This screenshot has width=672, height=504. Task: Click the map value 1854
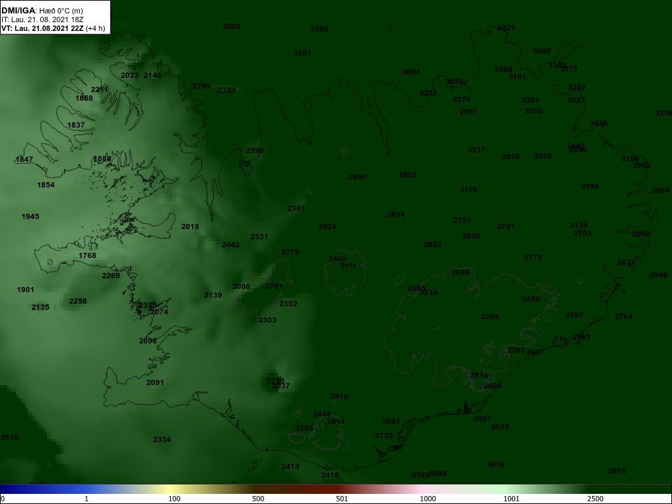click(46, 185)
